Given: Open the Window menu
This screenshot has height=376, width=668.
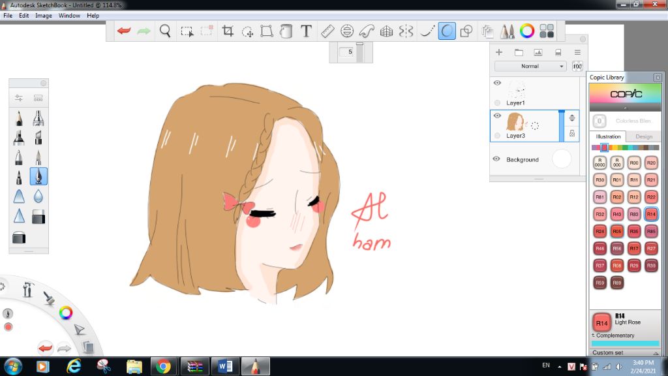Looking at the screenshot, I should pyautogui.click(x=69, y=16).
